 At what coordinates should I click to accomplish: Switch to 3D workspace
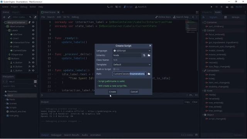click(118, 7)
